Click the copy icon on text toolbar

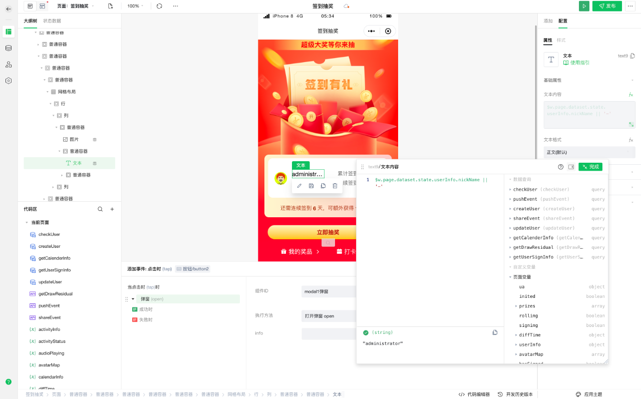click(x=323, y=186)
